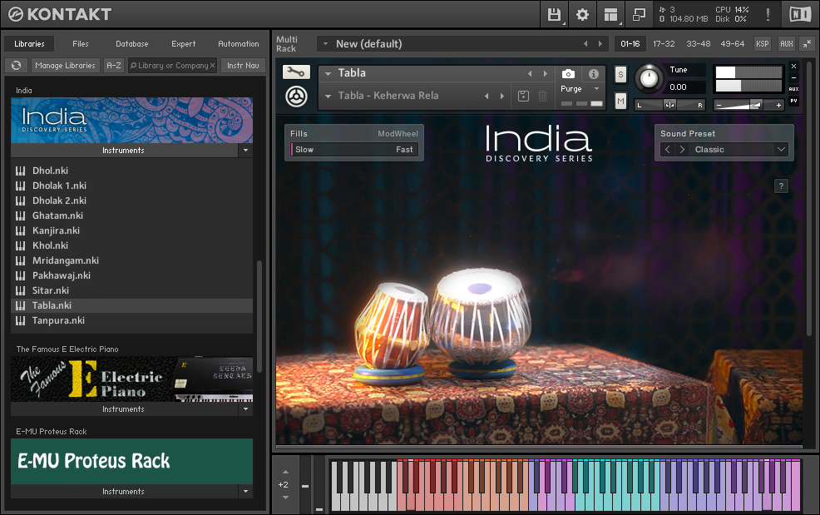Mute the Tabla instrument
The height and width of the screenshot is (515, 820).
point(620,101)
